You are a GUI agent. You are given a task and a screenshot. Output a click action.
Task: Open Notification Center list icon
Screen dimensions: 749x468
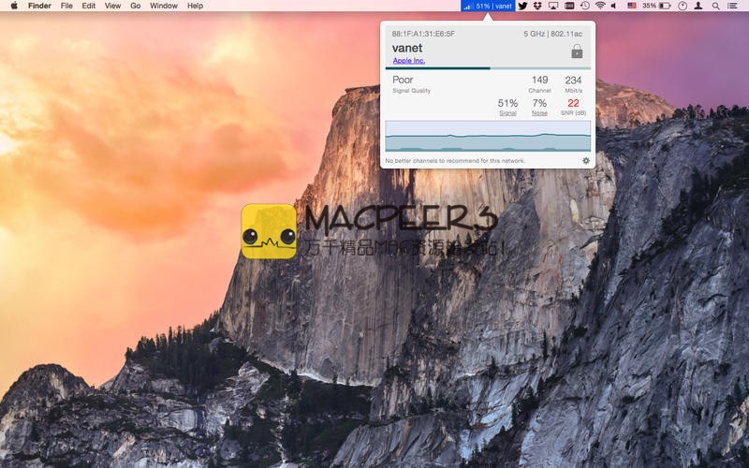[x=732, y=6]
